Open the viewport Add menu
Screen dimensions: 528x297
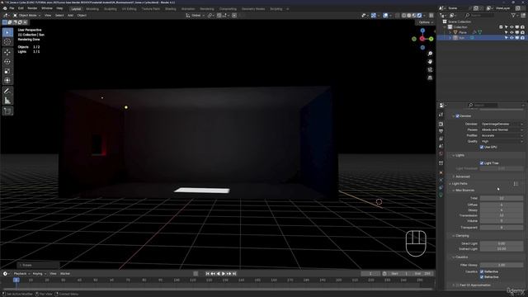click(x=70, y=16)
